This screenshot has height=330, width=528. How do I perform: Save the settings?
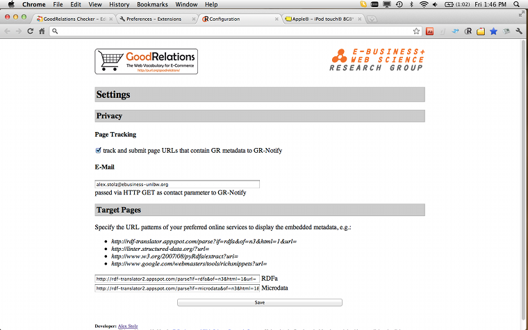pos(260,302)
